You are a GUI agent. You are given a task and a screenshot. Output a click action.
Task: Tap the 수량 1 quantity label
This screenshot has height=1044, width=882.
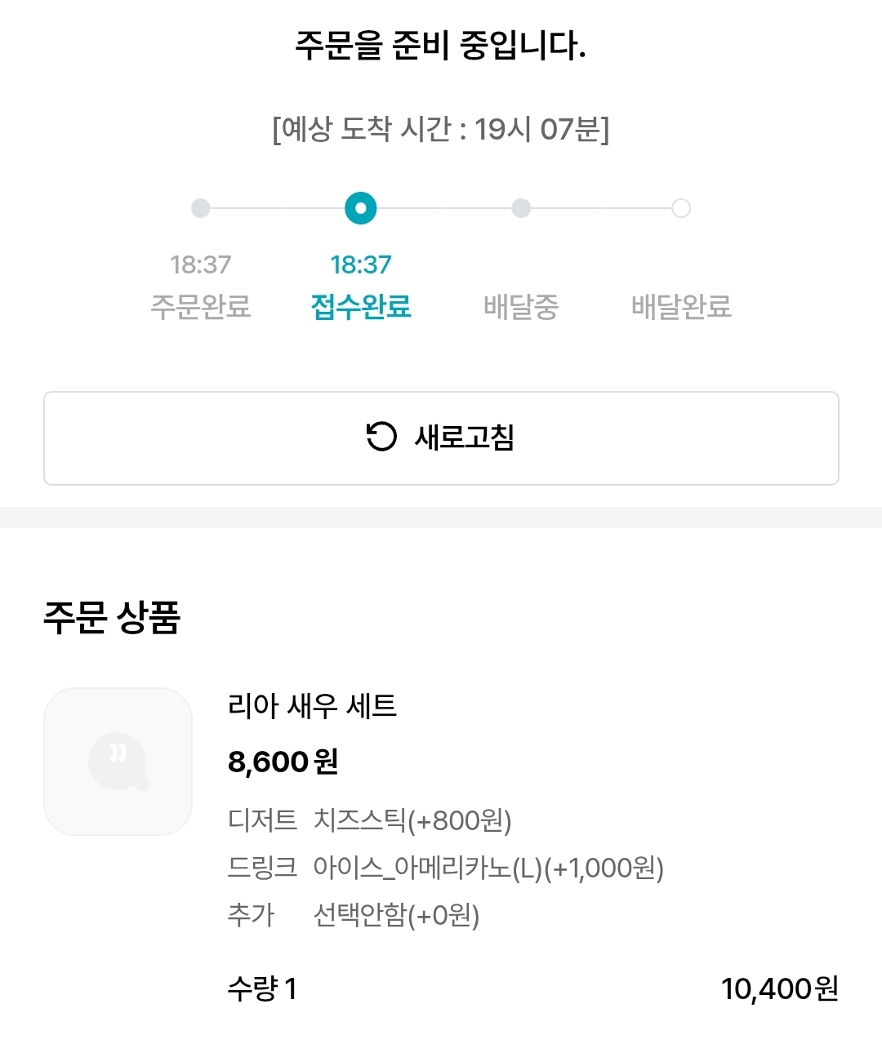click(262, 988)
